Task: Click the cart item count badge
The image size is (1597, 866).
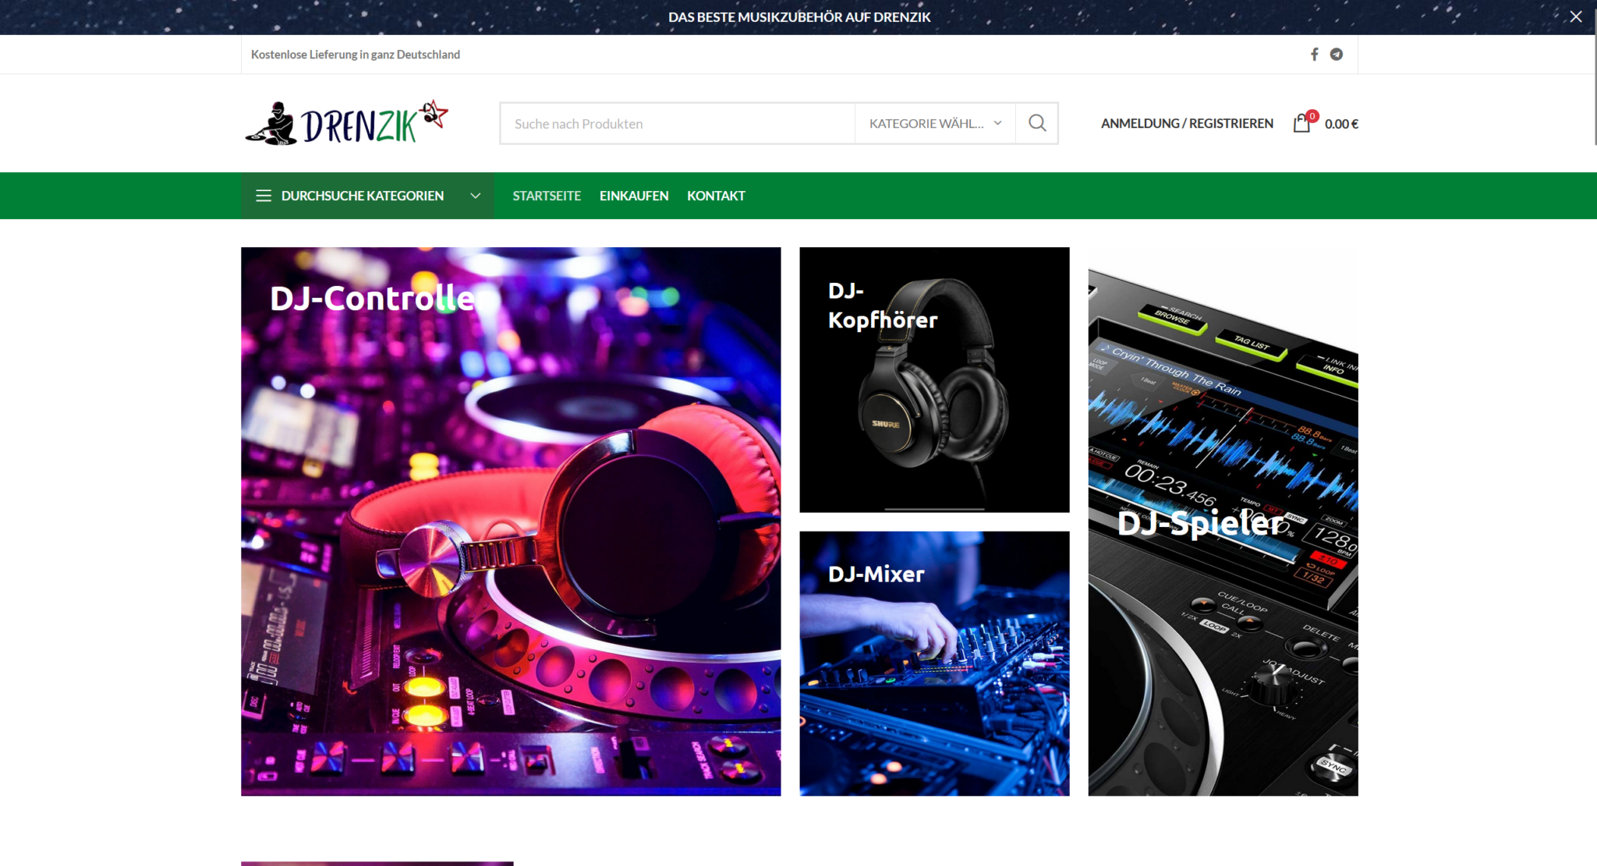Action: point(1312,116)
